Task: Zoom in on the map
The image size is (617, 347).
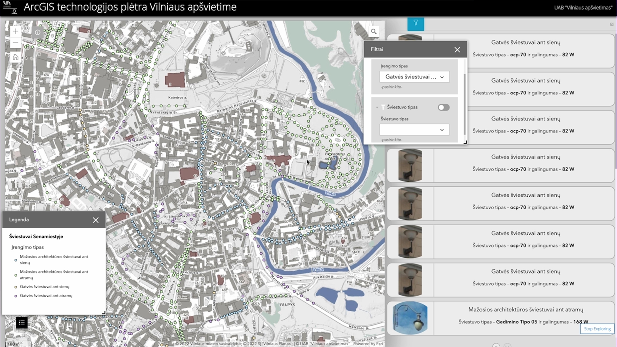Action: coord(15,31)
